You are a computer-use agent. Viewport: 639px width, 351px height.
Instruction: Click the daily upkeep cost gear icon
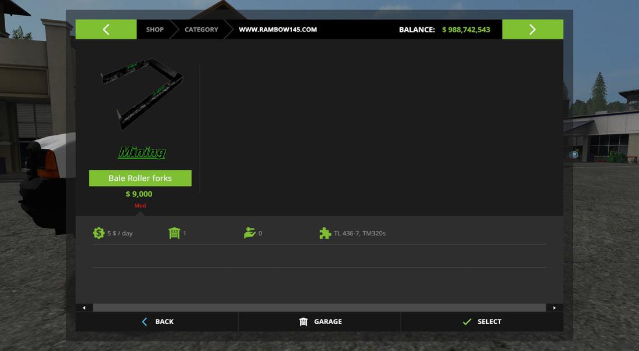[99, 233]
